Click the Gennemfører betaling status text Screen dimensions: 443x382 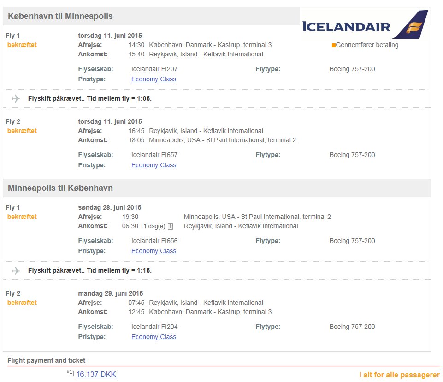click(x=367, y=45)
